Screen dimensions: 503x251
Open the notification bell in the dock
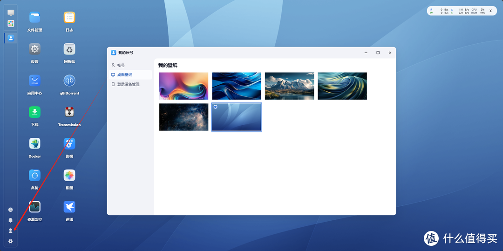pyautogui.click(x=11, y=220)
